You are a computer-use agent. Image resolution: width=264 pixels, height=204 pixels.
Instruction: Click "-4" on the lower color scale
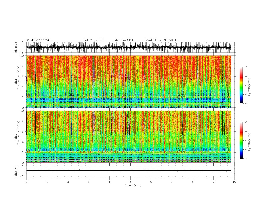pyautogui.click(x=246, y=131)
